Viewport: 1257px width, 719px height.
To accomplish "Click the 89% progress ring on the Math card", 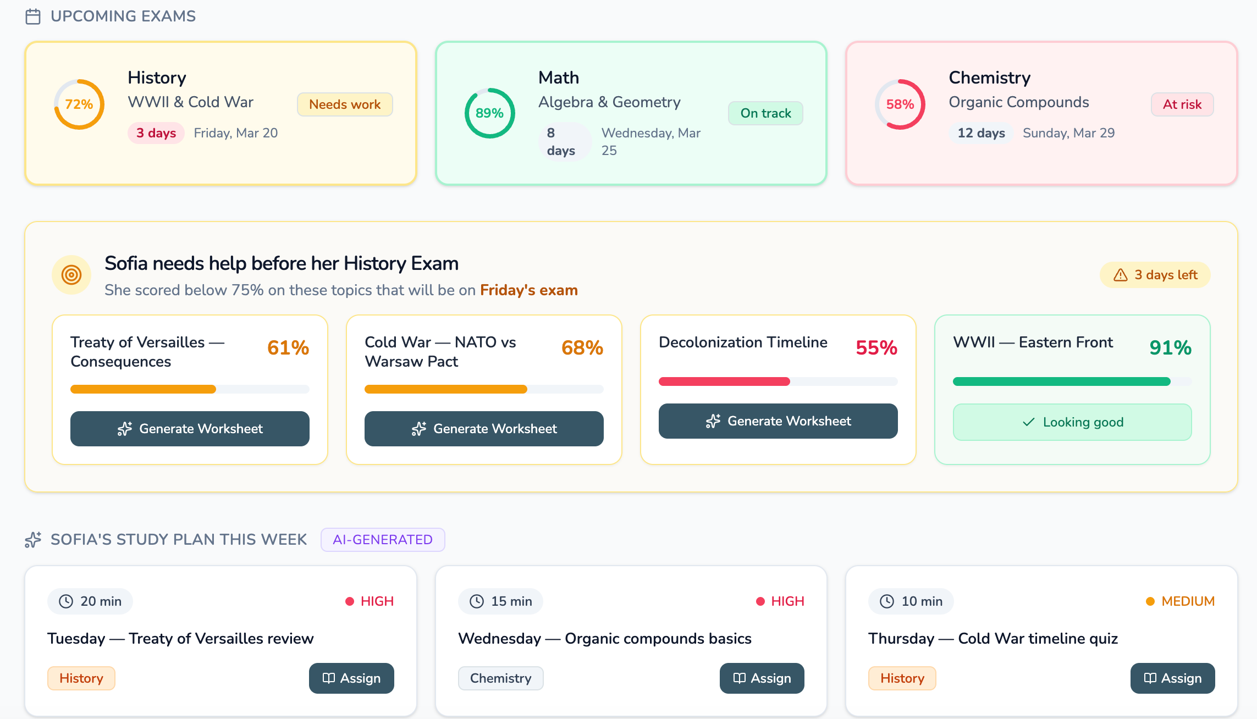I will (489, 113).
